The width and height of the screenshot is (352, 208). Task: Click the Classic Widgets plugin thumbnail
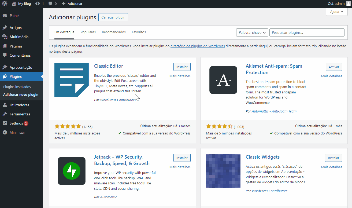[x=223, y=171]
